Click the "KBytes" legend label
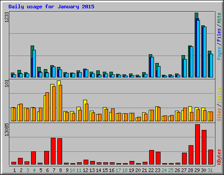This screenshot has height=175, width=224. (219, 157)
